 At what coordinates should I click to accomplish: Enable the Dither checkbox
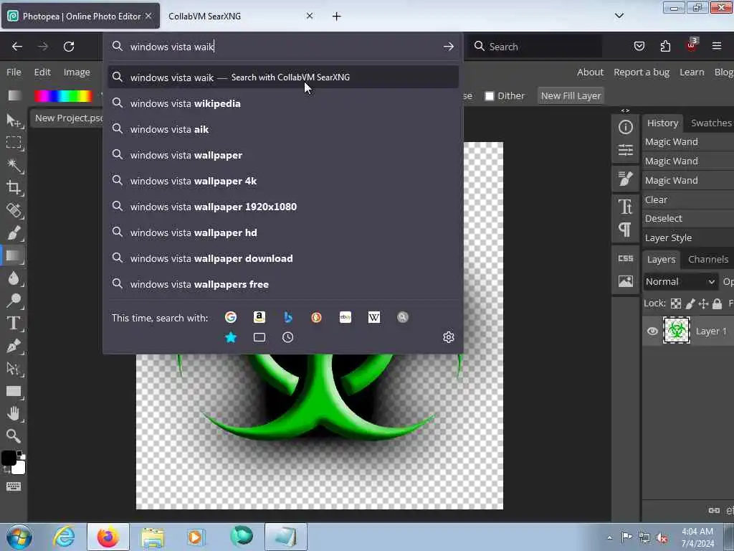(x=490, y=96)
